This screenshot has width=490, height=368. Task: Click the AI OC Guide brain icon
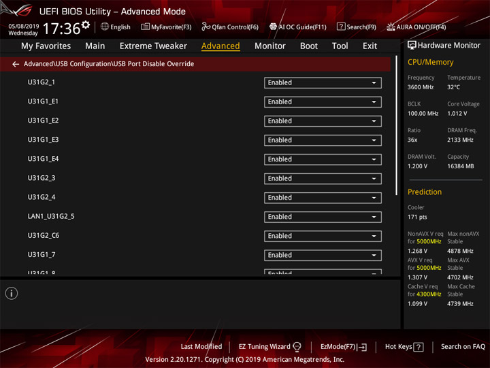pyautogui.click(x=273, y=27)
